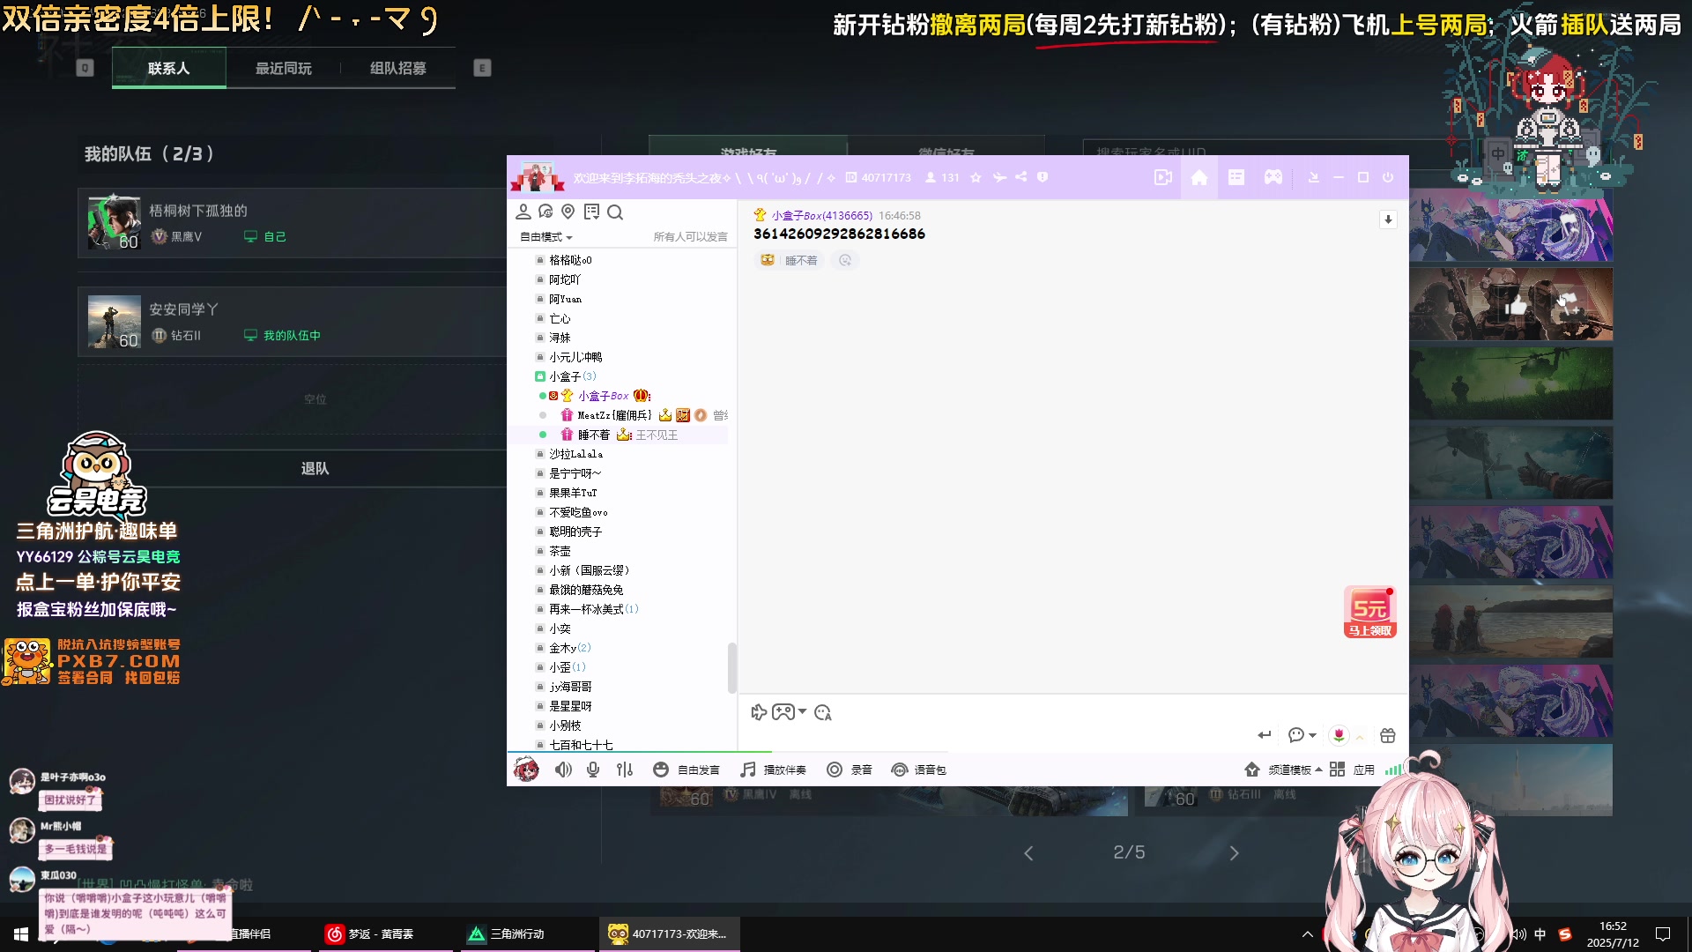This screenshot has height=952, width=1692.
Task: Send message with the enter arrow icon
Action: [x=1265, y=735]
